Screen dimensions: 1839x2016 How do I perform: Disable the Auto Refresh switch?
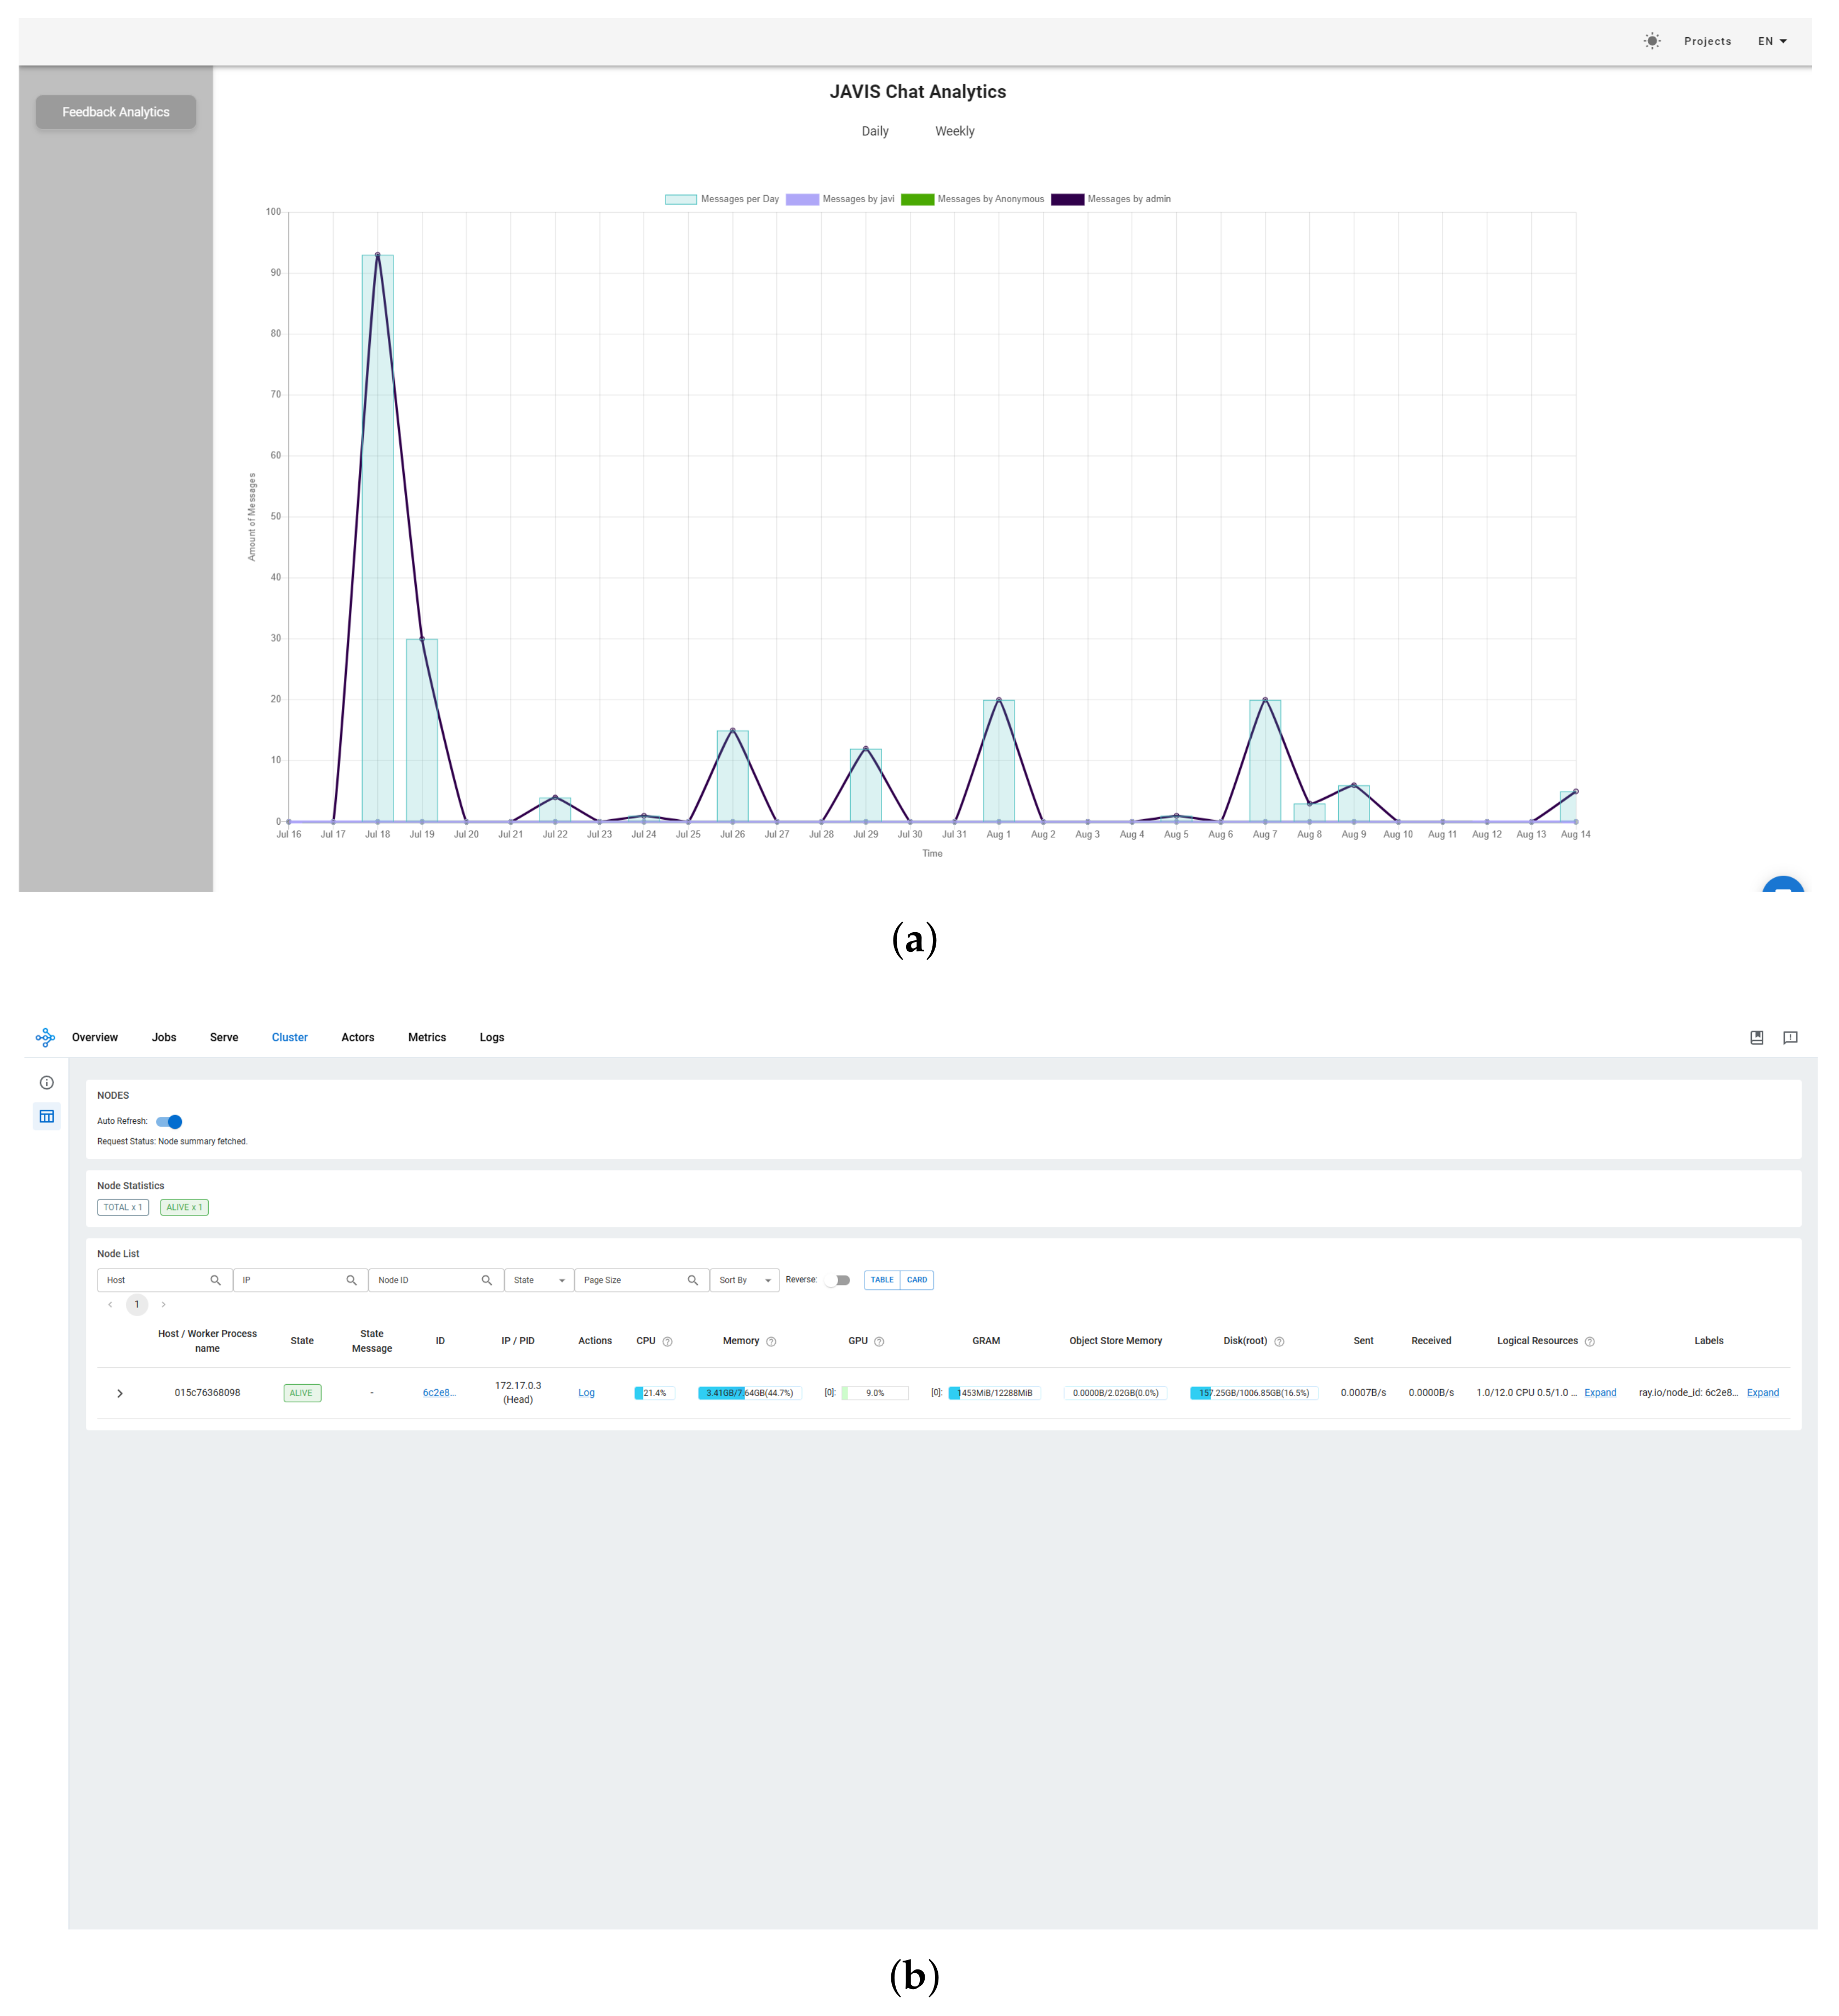(x=170, y=1121)
